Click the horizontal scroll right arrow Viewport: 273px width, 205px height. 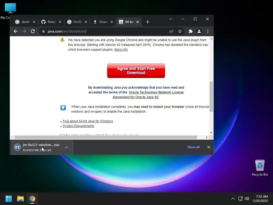[207, 137]
